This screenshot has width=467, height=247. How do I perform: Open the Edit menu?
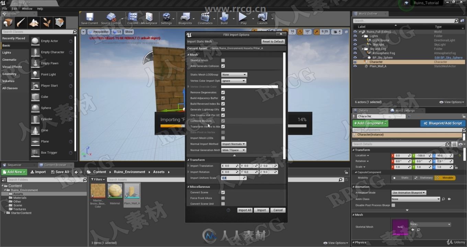coord(14,9)
